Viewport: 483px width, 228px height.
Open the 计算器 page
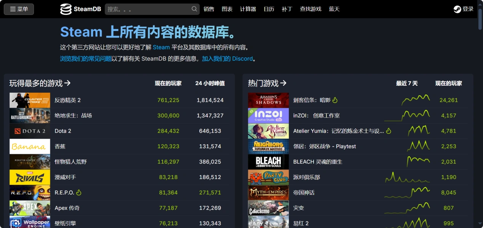pos(248,9)
